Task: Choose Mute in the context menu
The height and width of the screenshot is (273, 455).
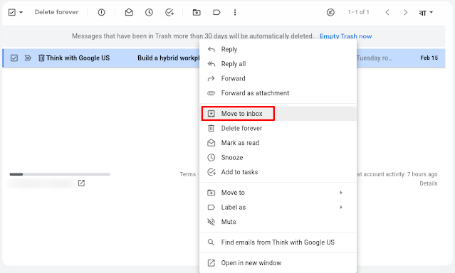Action: tap(278, 222)
